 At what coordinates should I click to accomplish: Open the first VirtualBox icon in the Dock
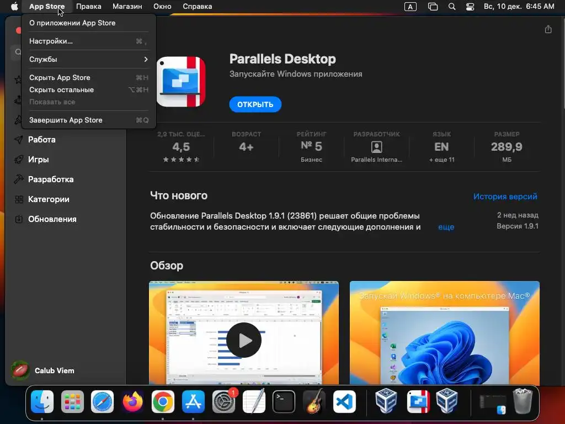coord(386,401)
